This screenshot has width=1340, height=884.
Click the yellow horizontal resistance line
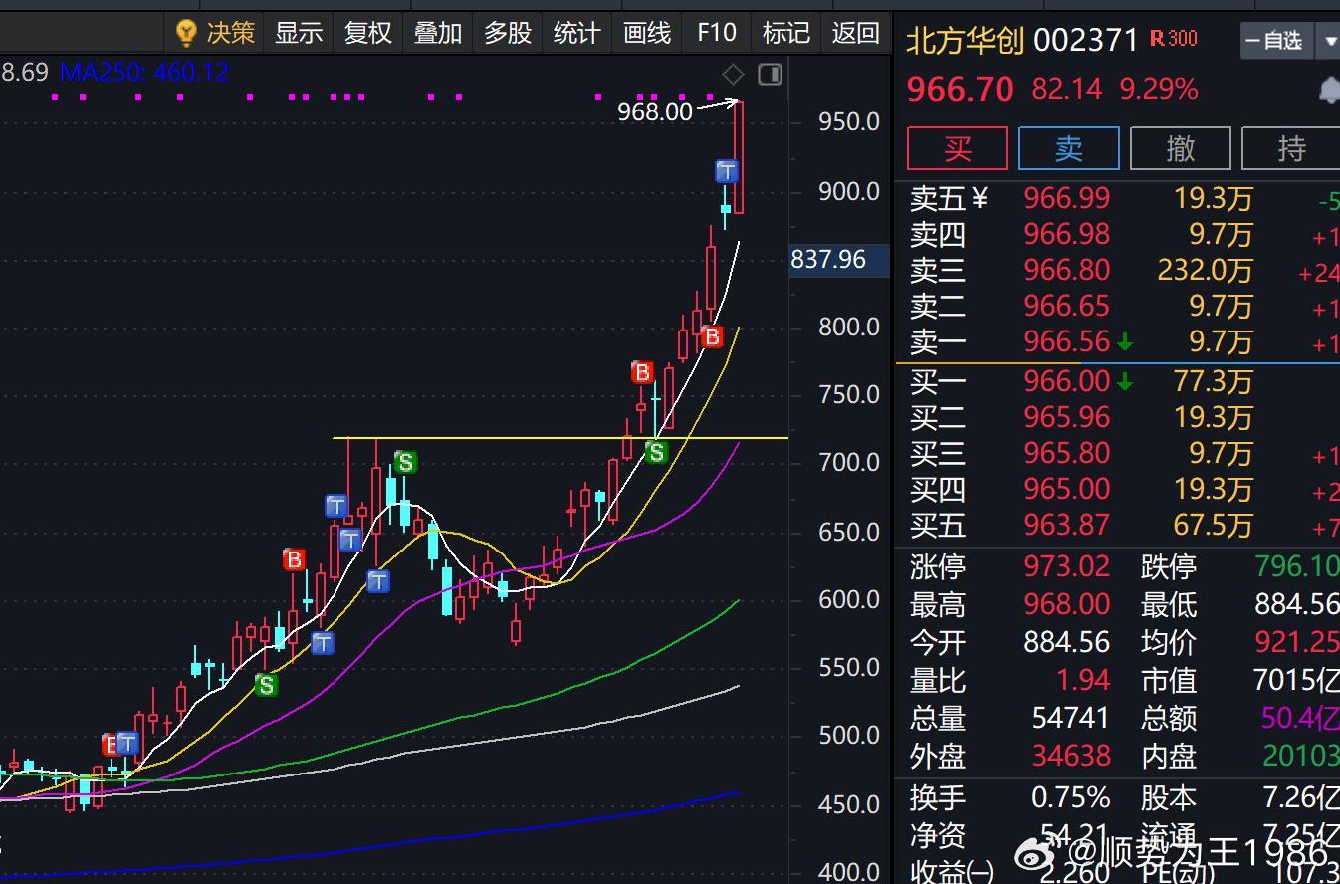560,438
